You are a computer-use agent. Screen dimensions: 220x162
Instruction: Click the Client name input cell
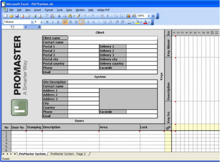(113, 38)
